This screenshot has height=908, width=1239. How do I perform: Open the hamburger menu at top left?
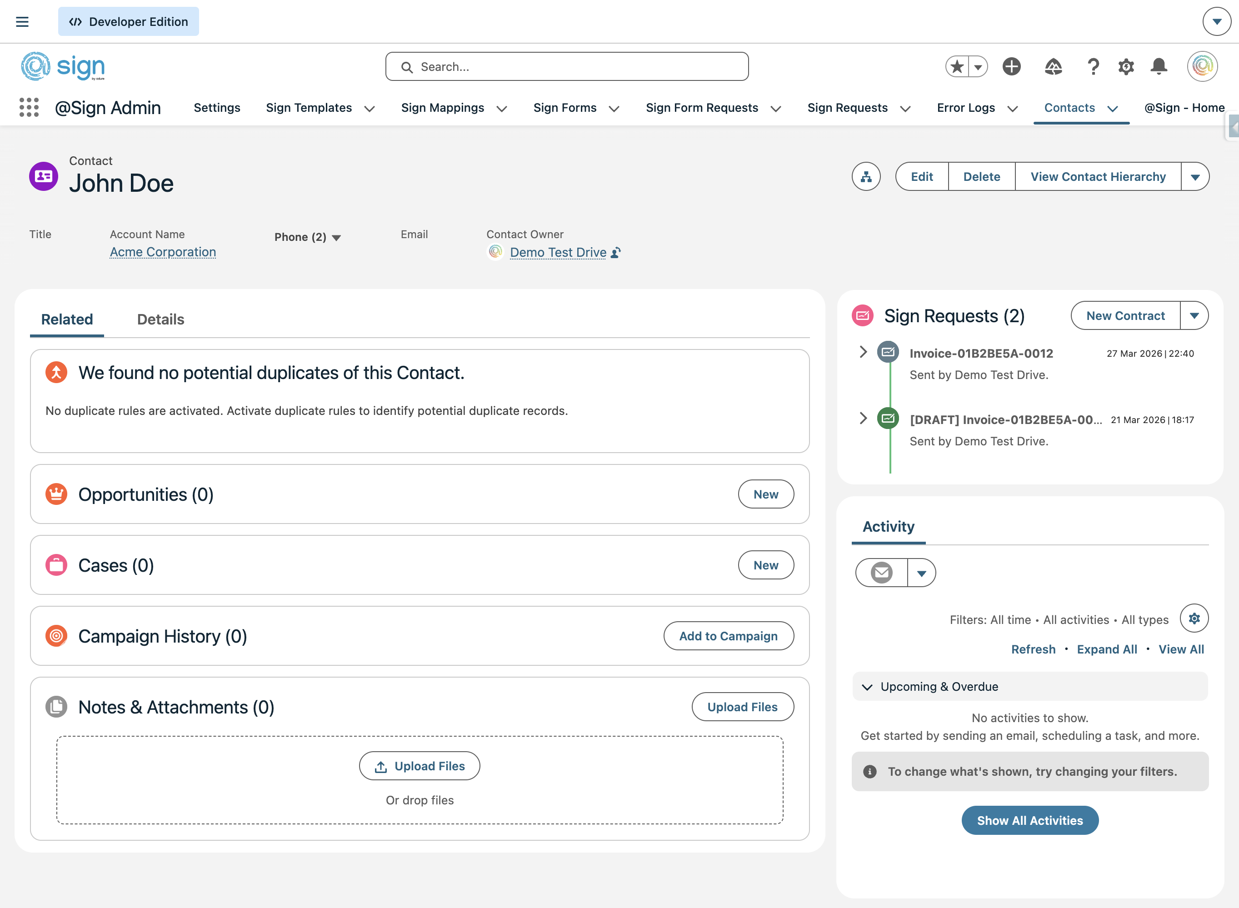click(x=22, y=22)
